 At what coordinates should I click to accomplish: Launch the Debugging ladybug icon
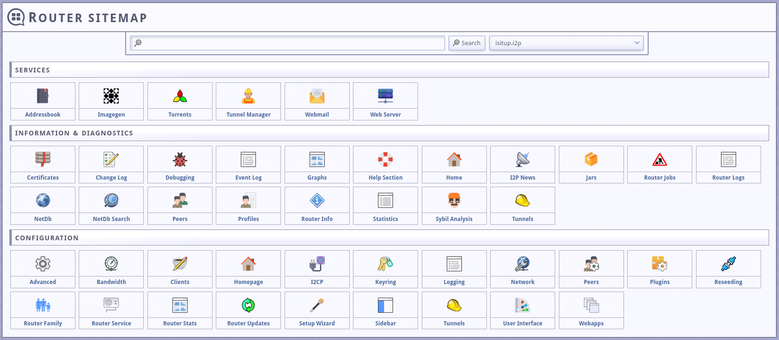pos(180,159)
